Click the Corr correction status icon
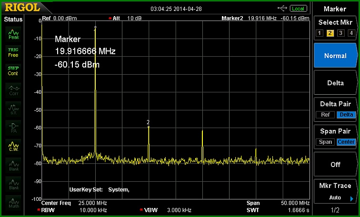Image resolution: width=360 pixels, height=217 pixels. 13,90
